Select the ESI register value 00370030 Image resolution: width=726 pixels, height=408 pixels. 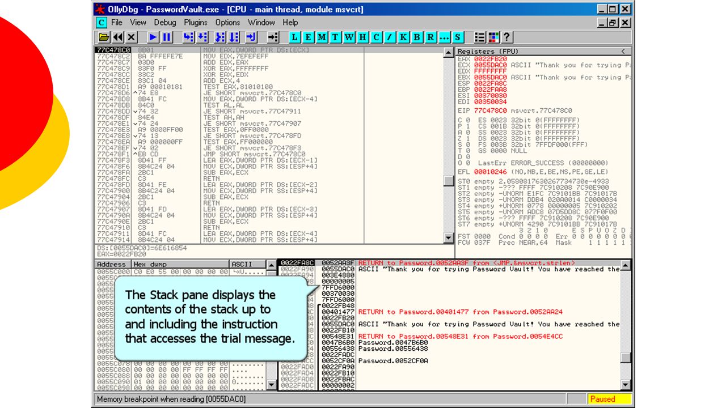click(491, 96)
